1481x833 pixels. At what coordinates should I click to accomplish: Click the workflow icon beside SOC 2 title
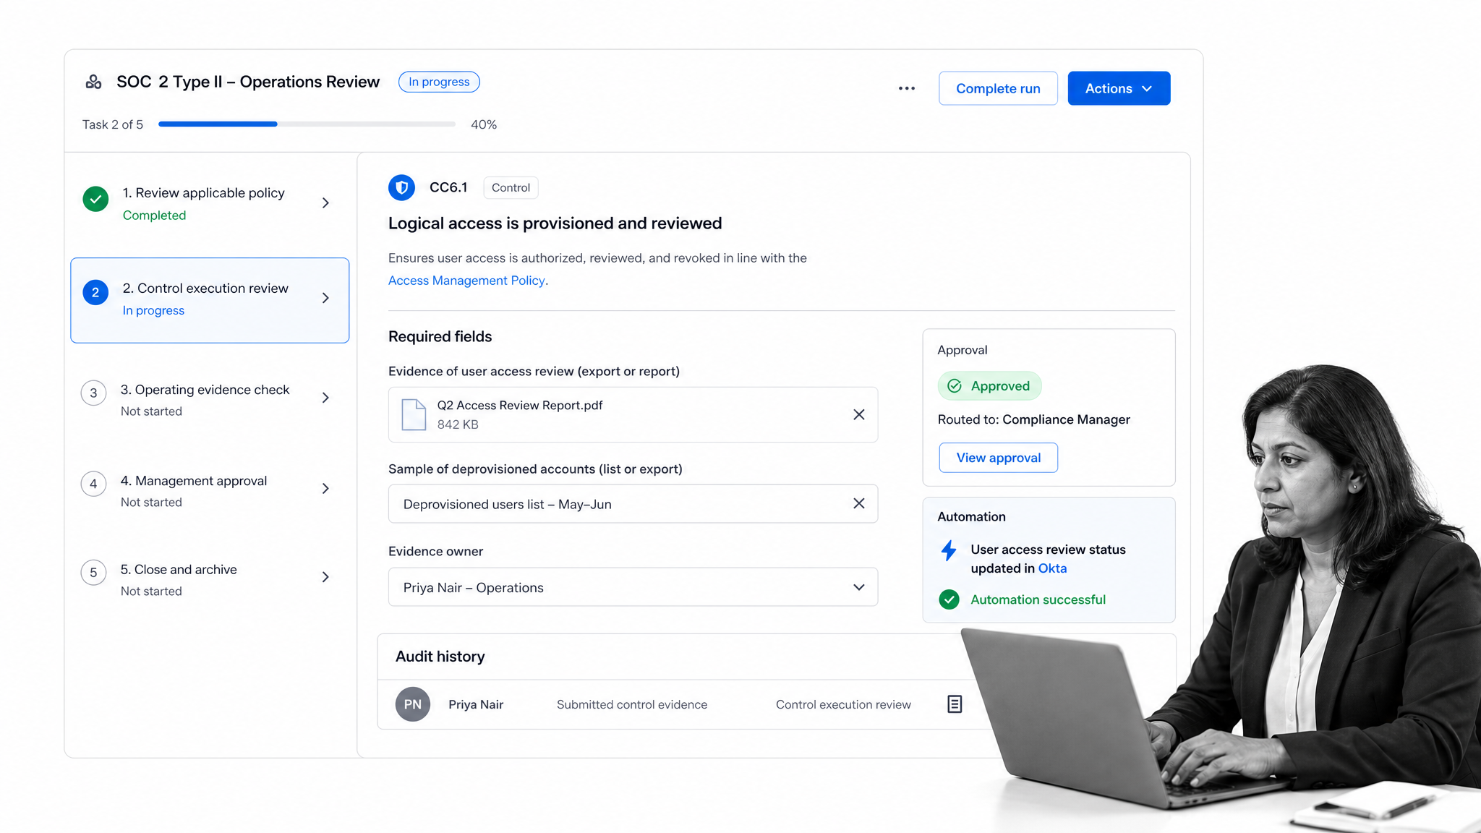93,82
